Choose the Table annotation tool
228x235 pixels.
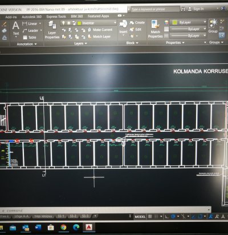coord(30,38)
